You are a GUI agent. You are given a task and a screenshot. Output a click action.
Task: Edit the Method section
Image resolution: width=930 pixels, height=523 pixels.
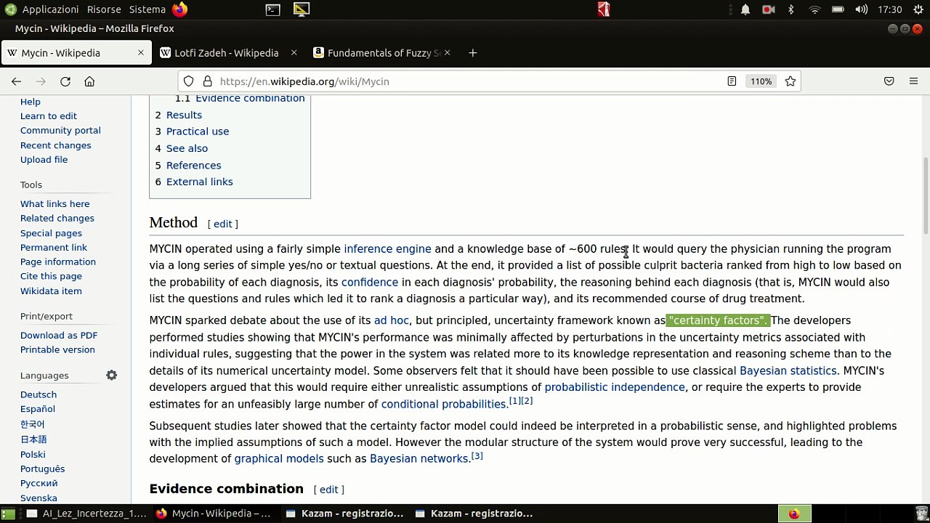pos(222,224)
